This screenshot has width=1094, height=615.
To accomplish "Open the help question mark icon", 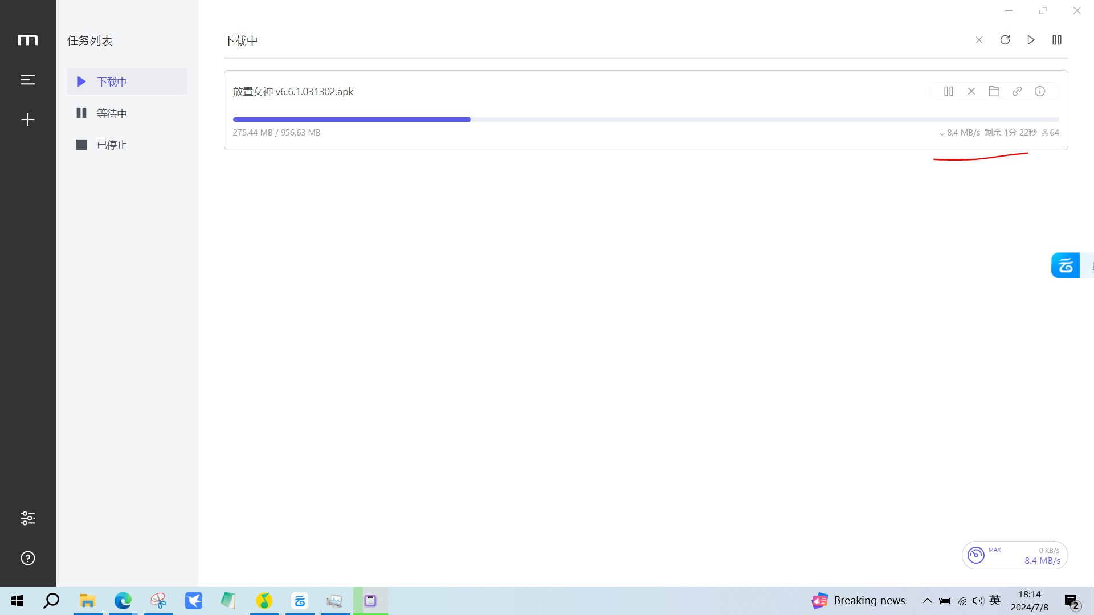I will click(27, 558).
